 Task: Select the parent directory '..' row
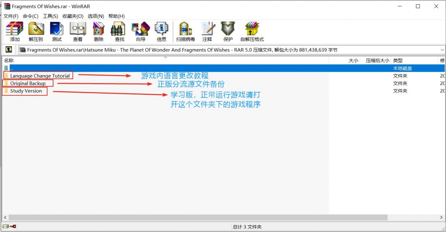(223, 68)
